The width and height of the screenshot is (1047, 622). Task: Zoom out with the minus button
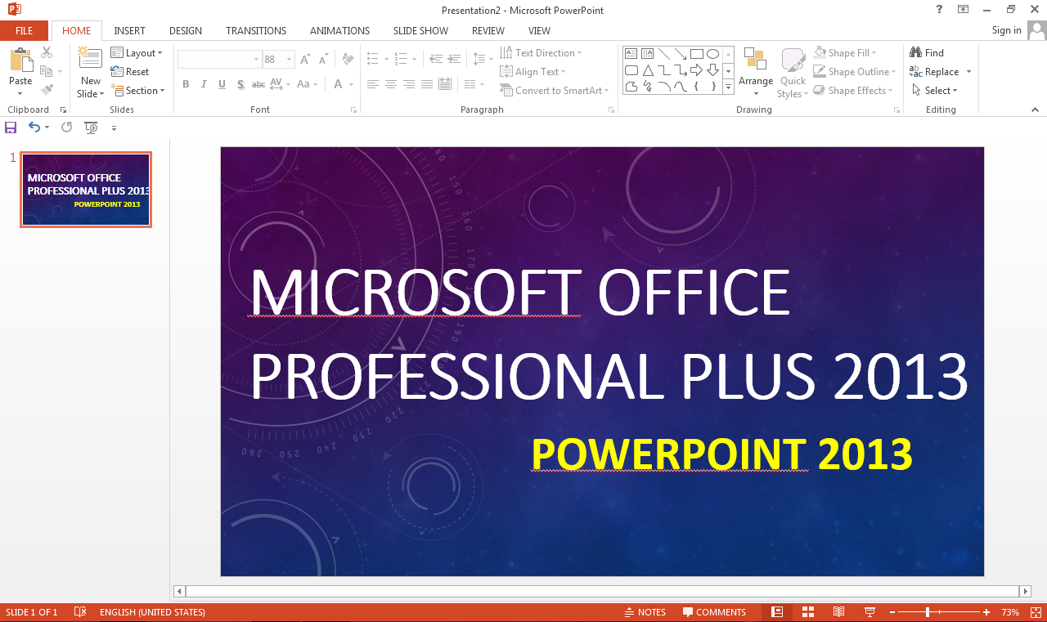coord(891,612)
